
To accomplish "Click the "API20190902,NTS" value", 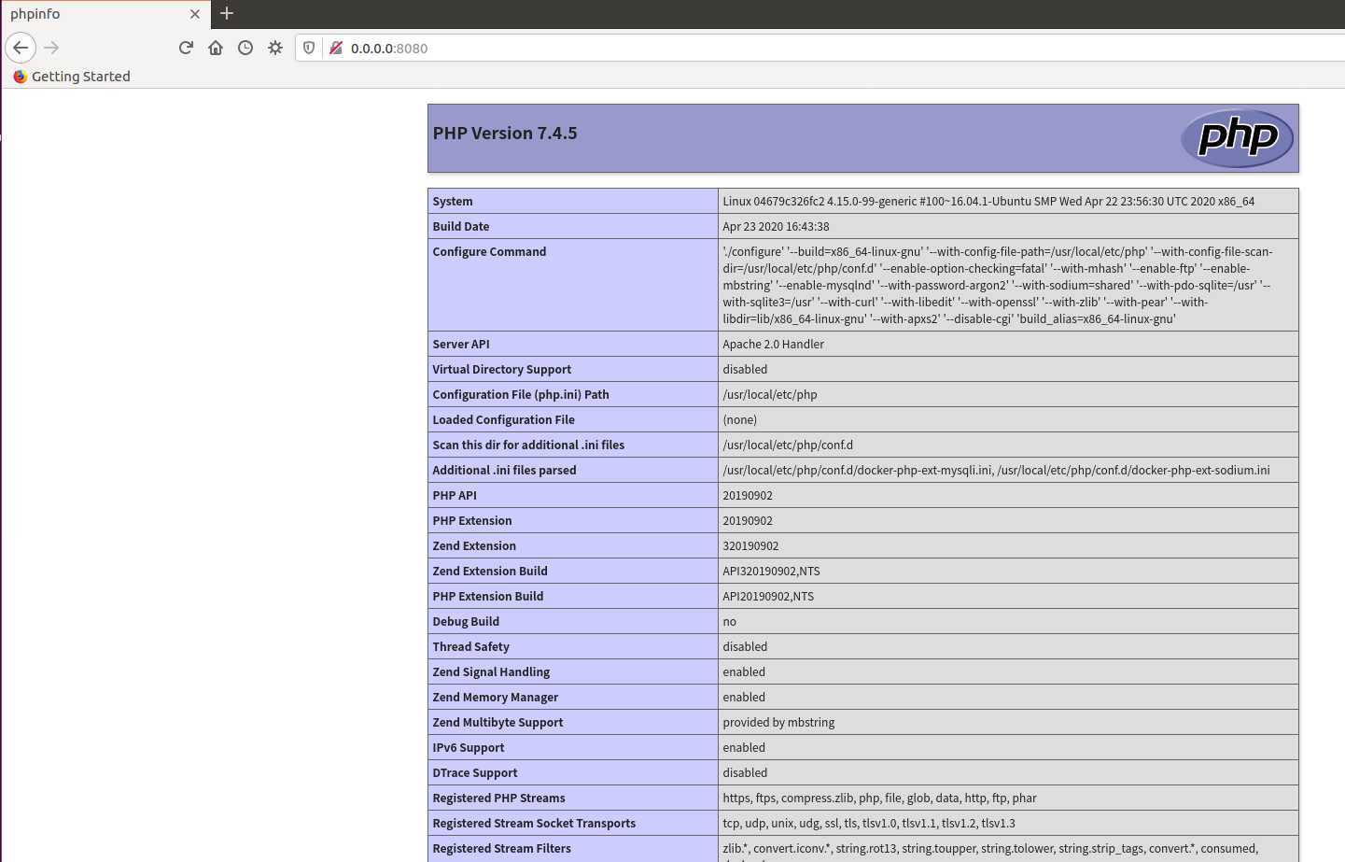I will [768, 597].
